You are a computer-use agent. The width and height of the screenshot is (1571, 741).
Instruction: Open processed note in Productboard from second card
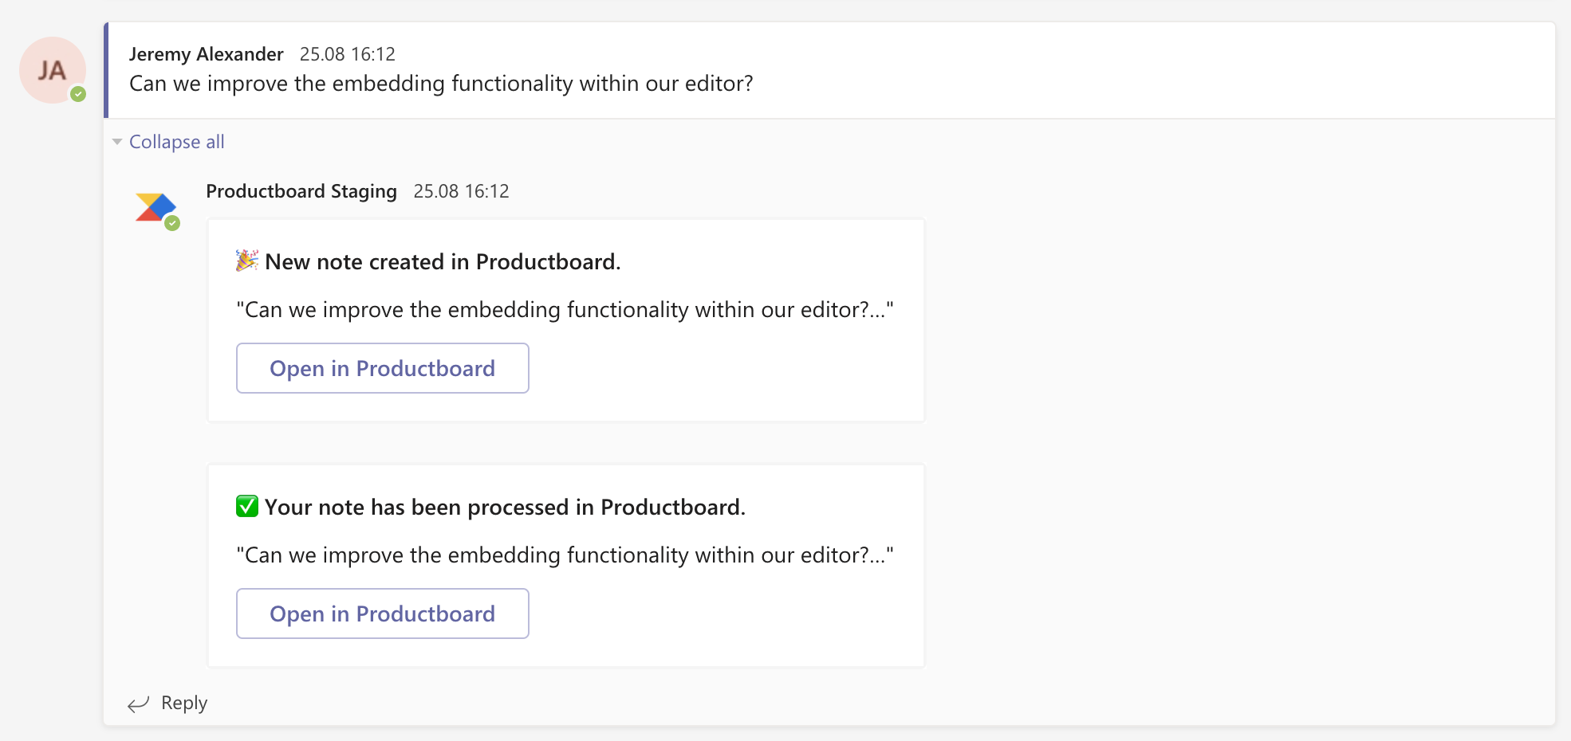point(383,614)
